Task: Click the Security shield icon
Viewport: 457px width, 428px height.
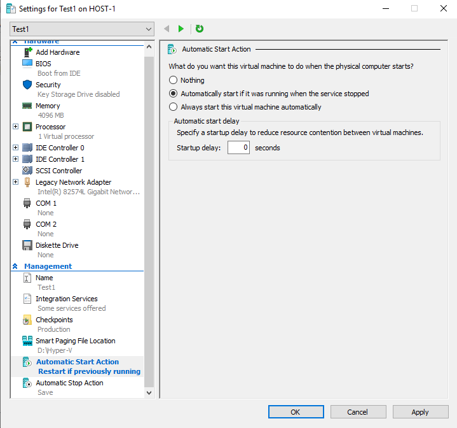Action: pyautogui.click(x=27, y=85)
